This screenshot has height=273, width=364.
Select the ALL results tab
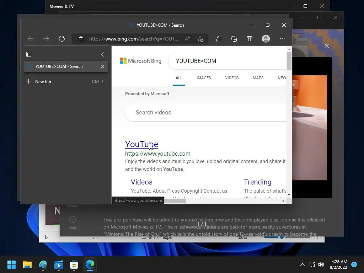click(x=179, y=78)
